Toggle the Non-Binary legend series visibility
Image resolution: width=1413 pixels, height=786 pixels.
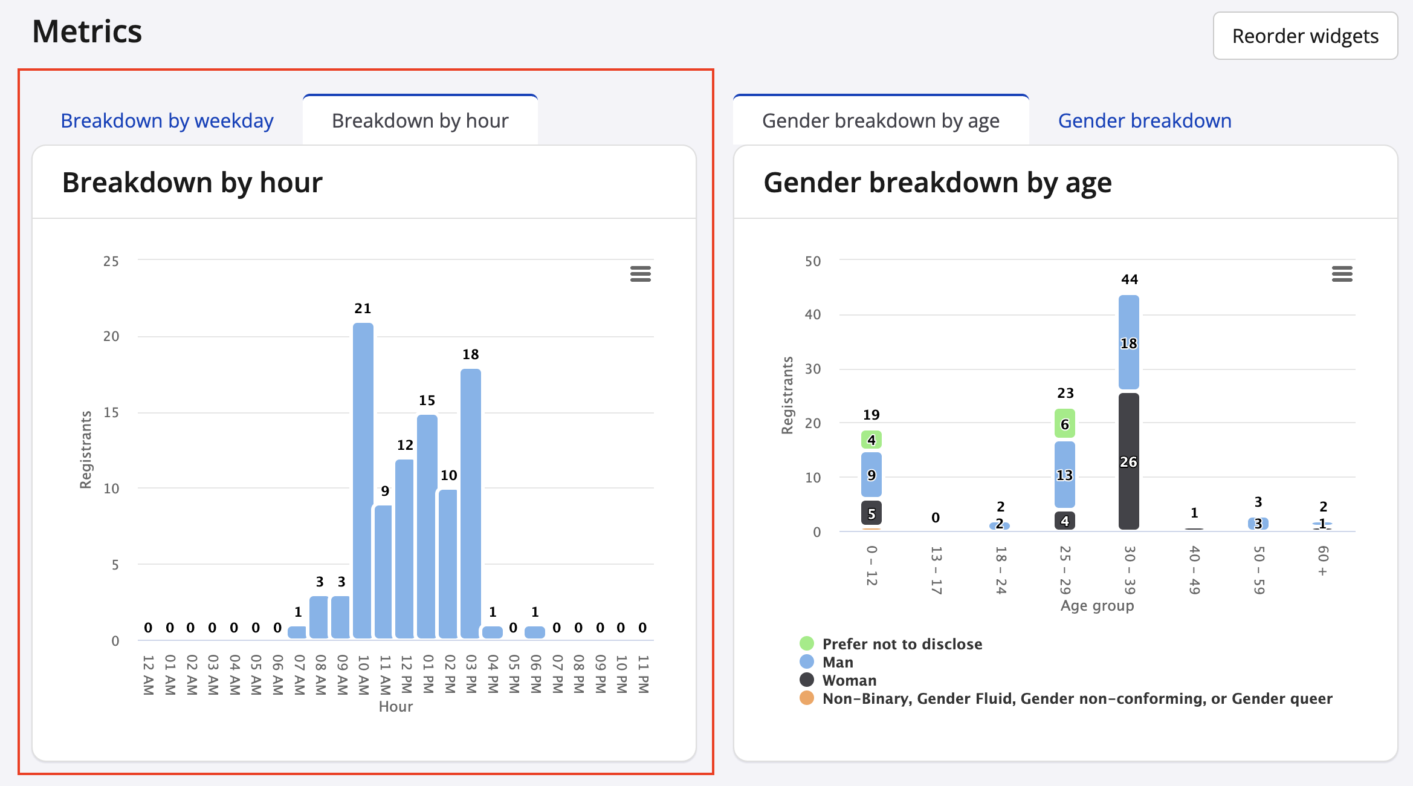pyautogui.click(x=1076, y=698)
